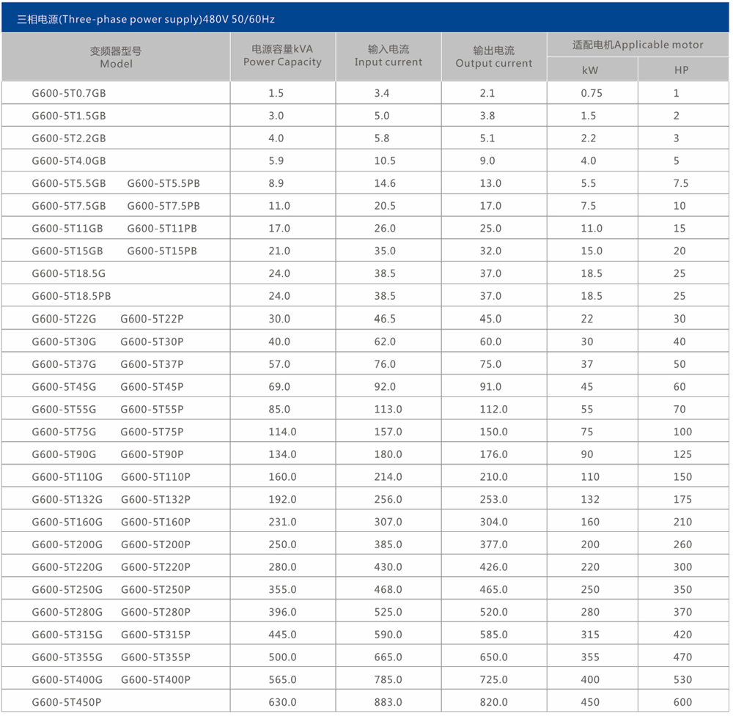733x716 pixels.
Task: Select model G600-5T250G
Action: 67,589
